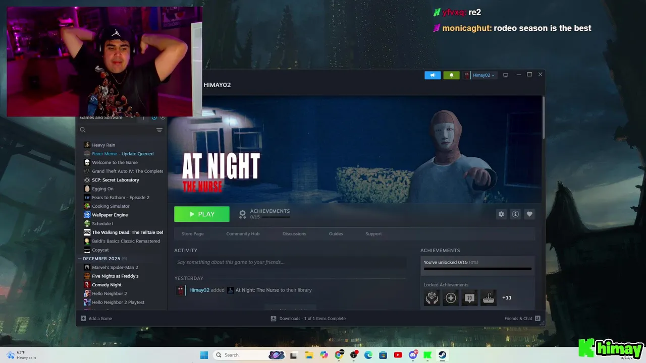Open Discord from taskbar

click(x=413, y=355)
